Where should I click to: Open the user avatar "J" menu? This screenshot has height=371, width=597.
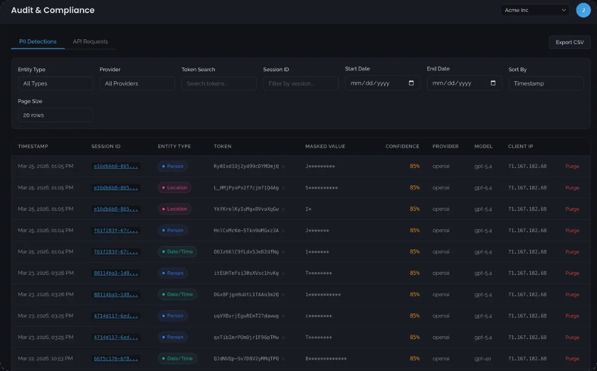583,10
